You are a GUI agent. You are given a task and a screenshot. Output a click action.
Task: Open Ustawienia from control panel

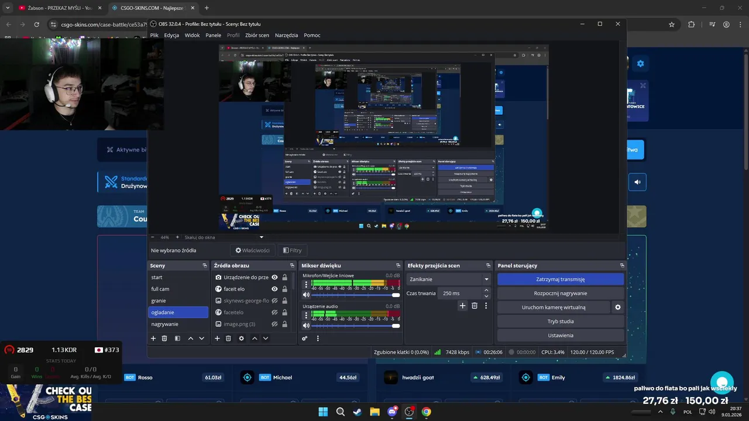pyautogui.click(x=560, y=335)
